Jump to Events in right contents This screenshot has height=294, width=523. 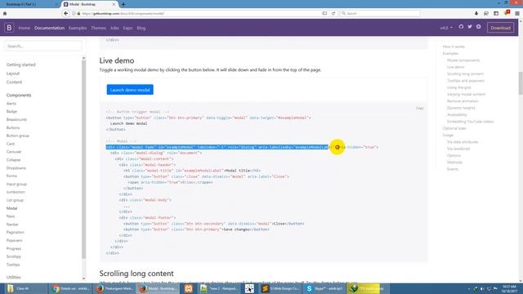(x=453, y=169)
